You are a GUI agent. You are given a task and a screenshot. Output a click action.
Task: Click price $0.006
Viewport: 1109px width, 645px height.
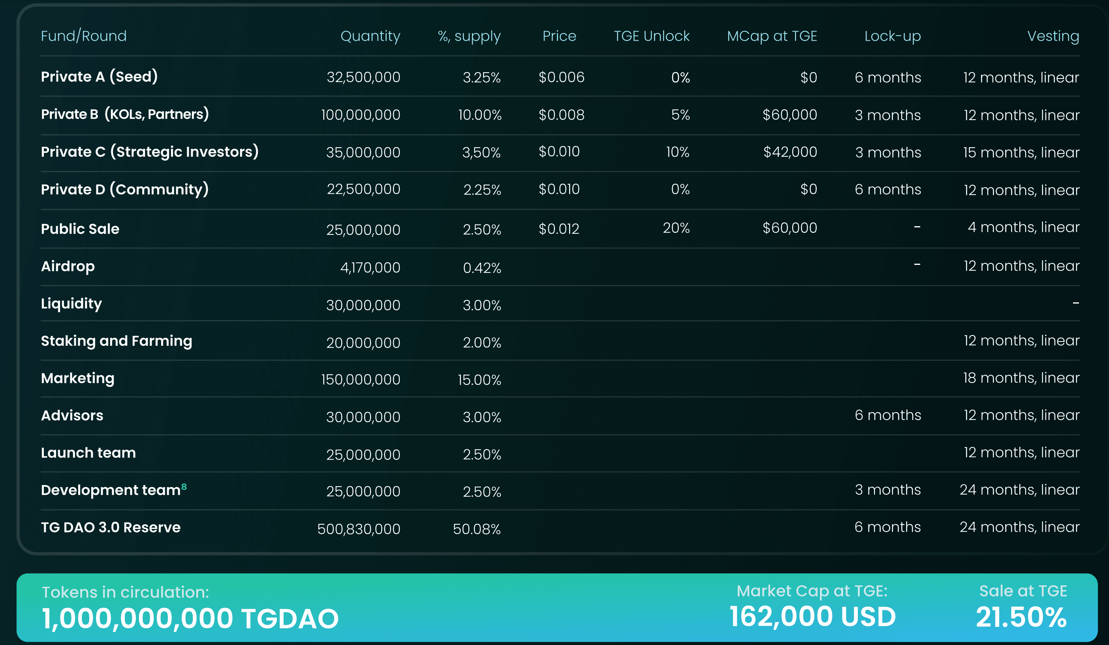[x=562, y=77]
